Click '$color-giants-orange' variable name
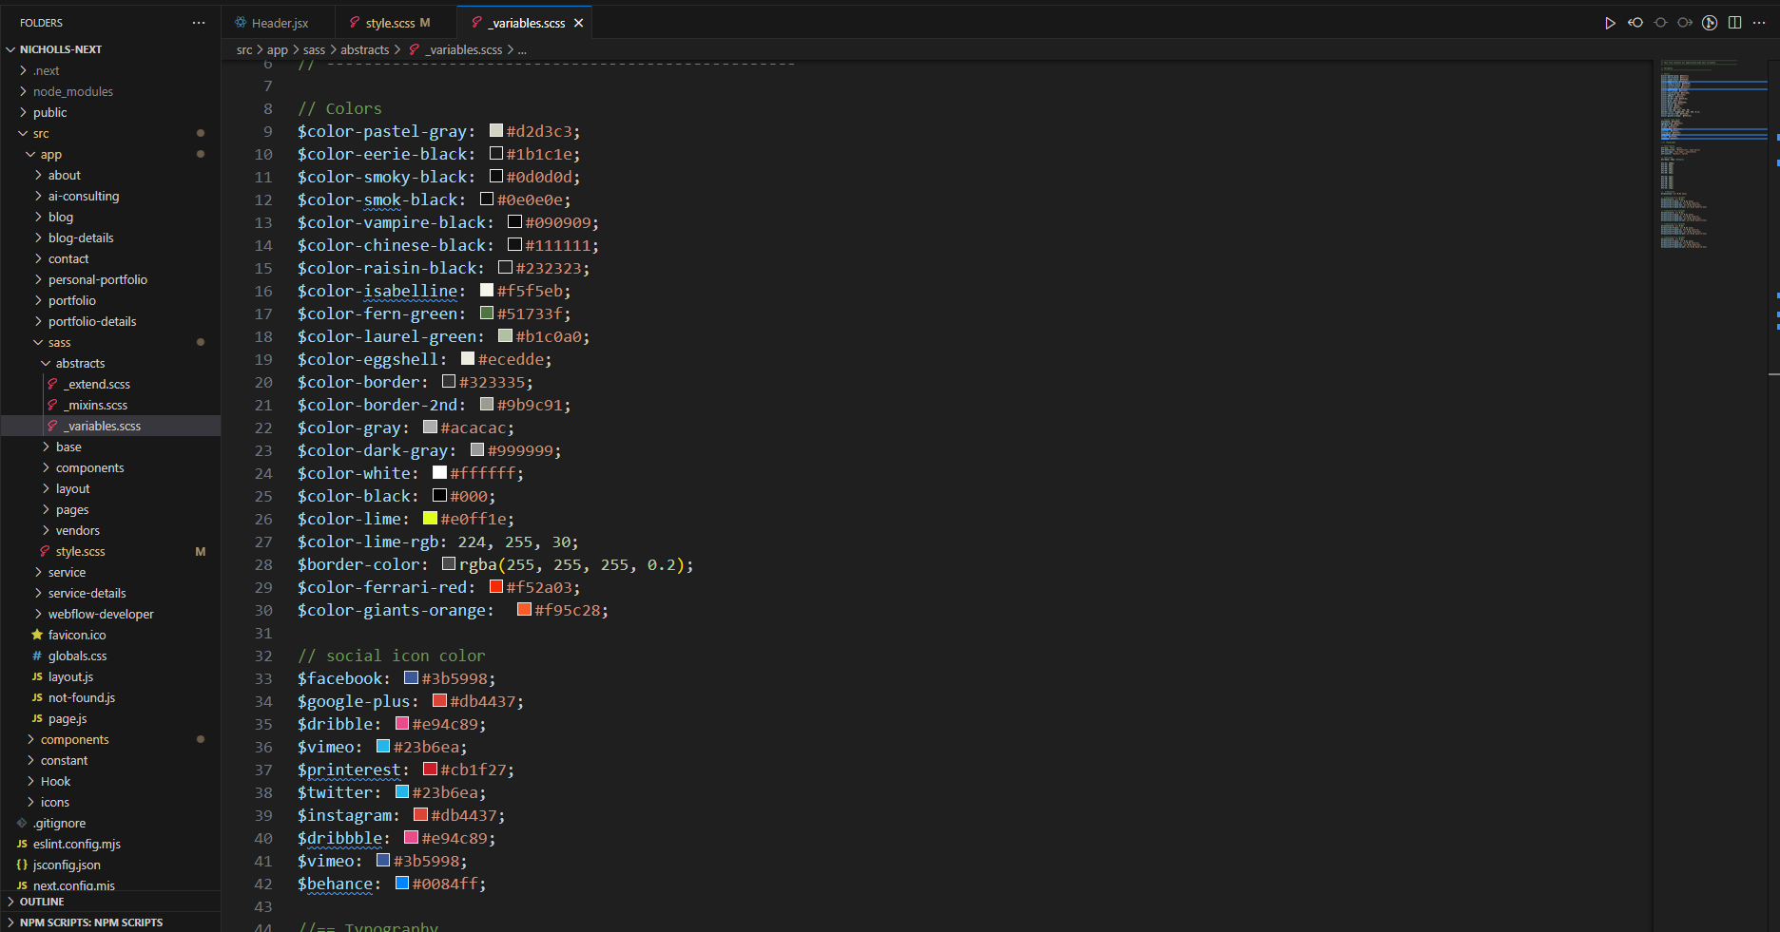The image size is (1780, 932). [391, 610]
